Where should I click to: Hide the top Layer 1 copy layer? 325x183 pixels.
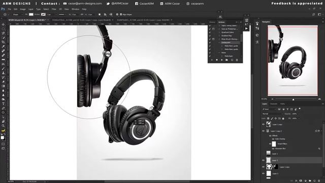click(264, 125)
